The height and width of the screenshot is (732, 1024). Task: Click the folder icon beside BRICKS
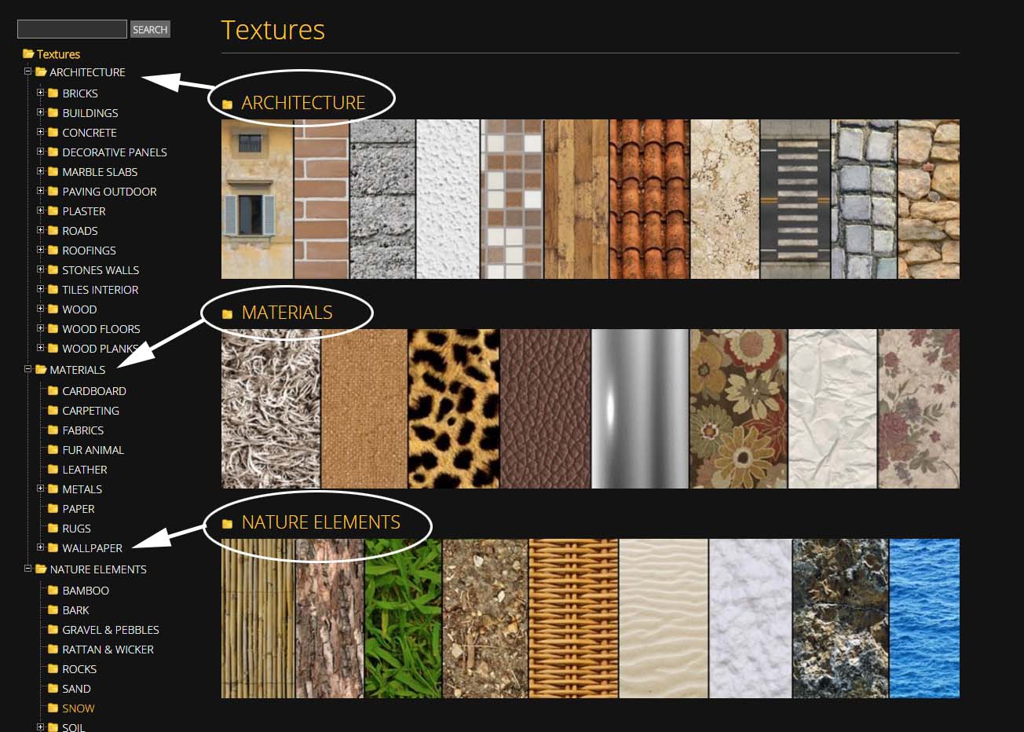[x=52, y=93]
